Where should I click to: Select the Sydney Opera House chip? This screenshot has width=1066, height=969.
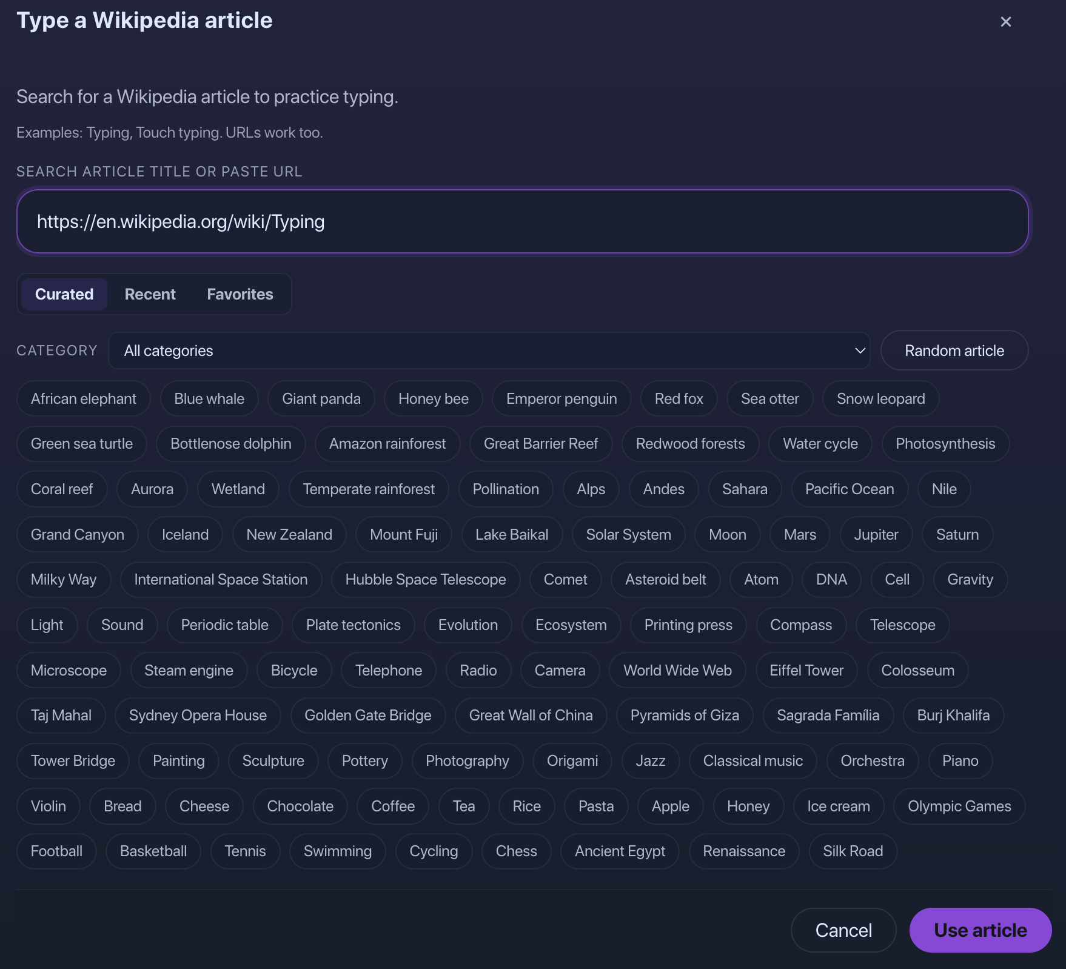[x=198, y=716]
